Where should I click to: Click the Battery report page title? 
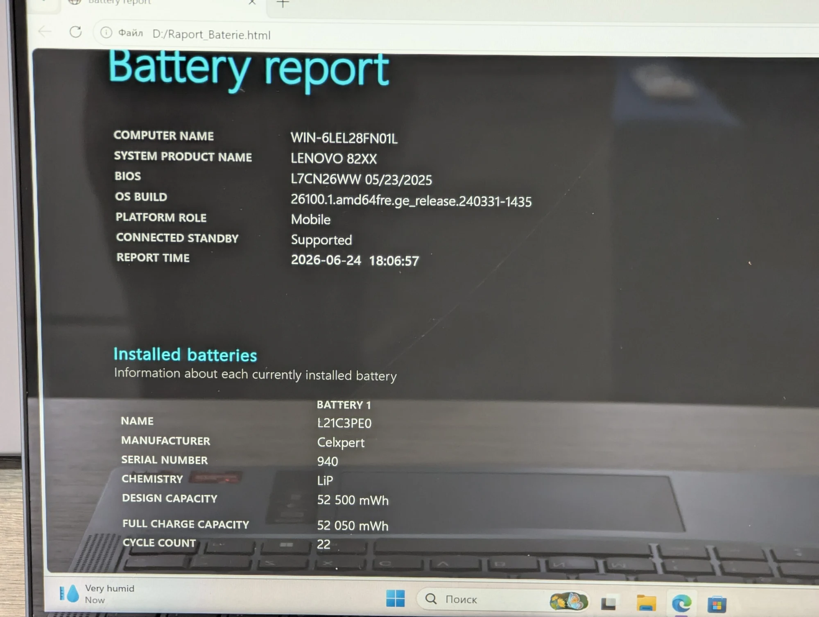249,70
